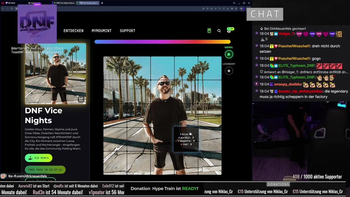Image resolution: width=350 pixels, height=197 pixels.
Task: Click the "408 / 1000 aktive Supporter" counter
Action: tap(317, 177)
